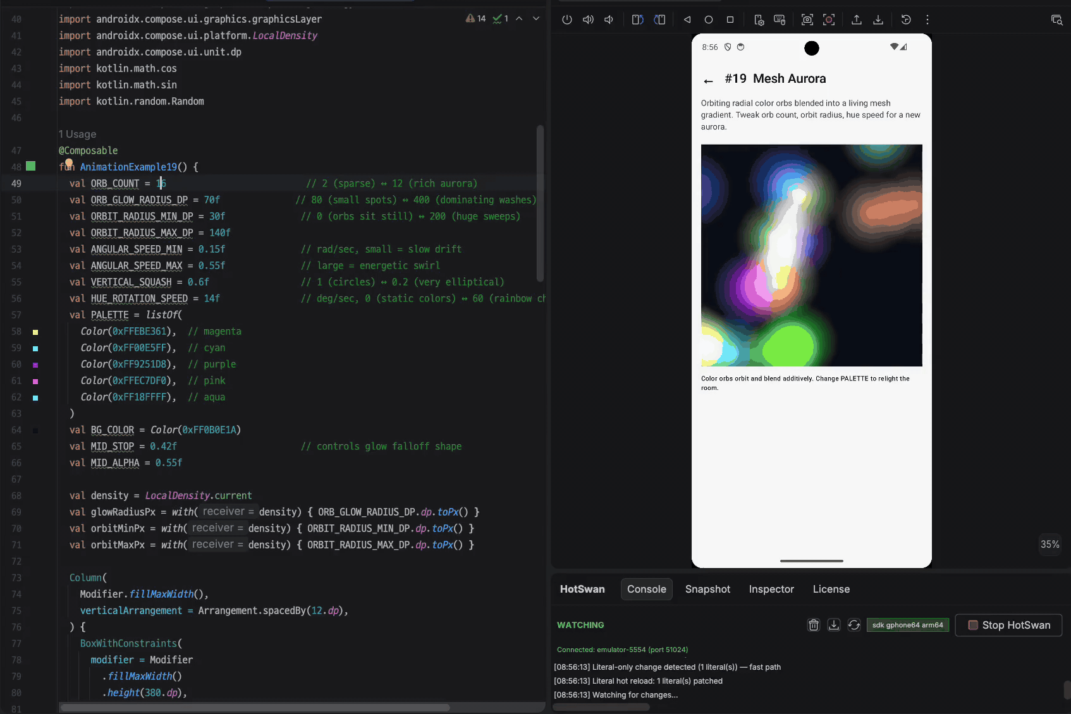Tap the back arrow beside Mesh Aurora
This screenshot has width=1071, height=714.
pyautogui.click(x=708, y=81)
